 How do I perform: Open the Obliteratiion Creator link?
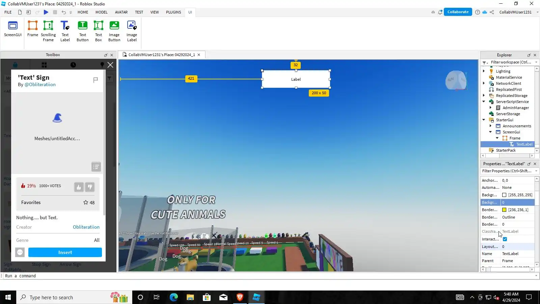point(86,227)
